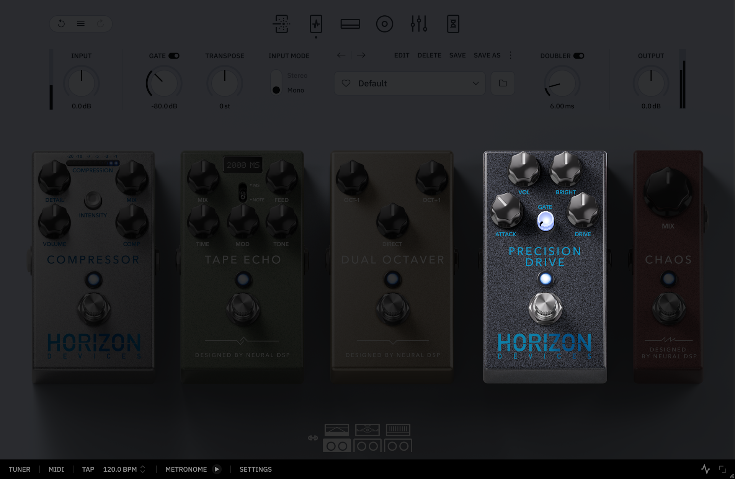Select the second scene thumbnail icon
735x479 pixels.
367,430
